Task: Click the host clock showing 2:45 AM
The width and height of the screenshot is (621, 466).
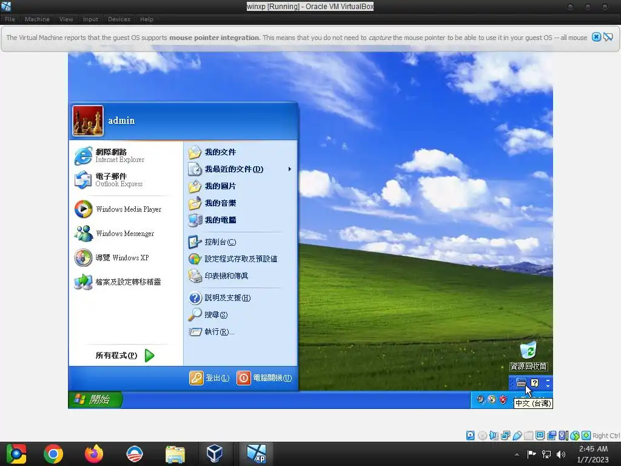Action: click(593, 454)
